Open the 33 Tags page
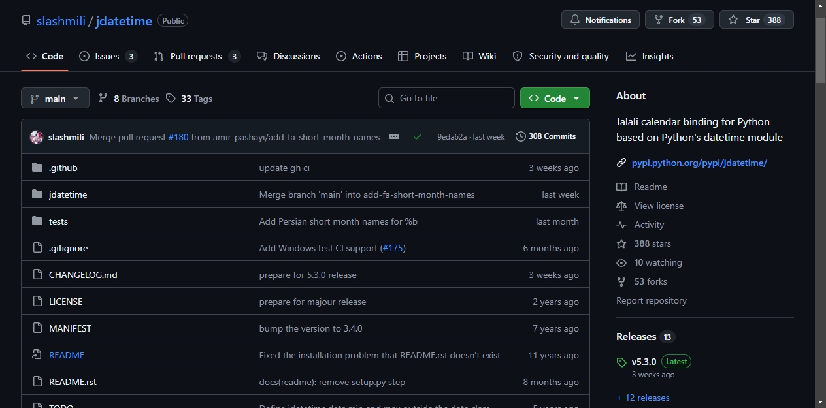The width and height of the screenshot is (826, 408). coord(190,99)
